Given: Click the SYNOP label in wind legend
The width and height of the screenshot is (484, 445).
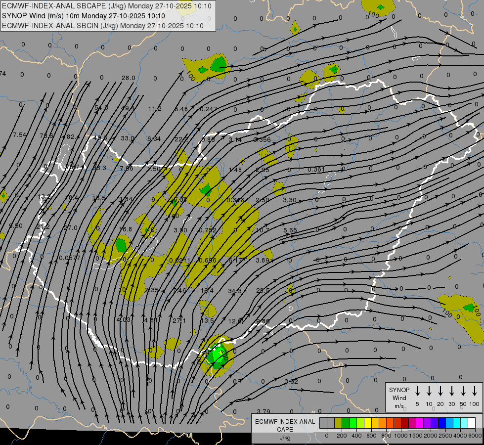Looking at the screenshot, I should pos(399,390).
